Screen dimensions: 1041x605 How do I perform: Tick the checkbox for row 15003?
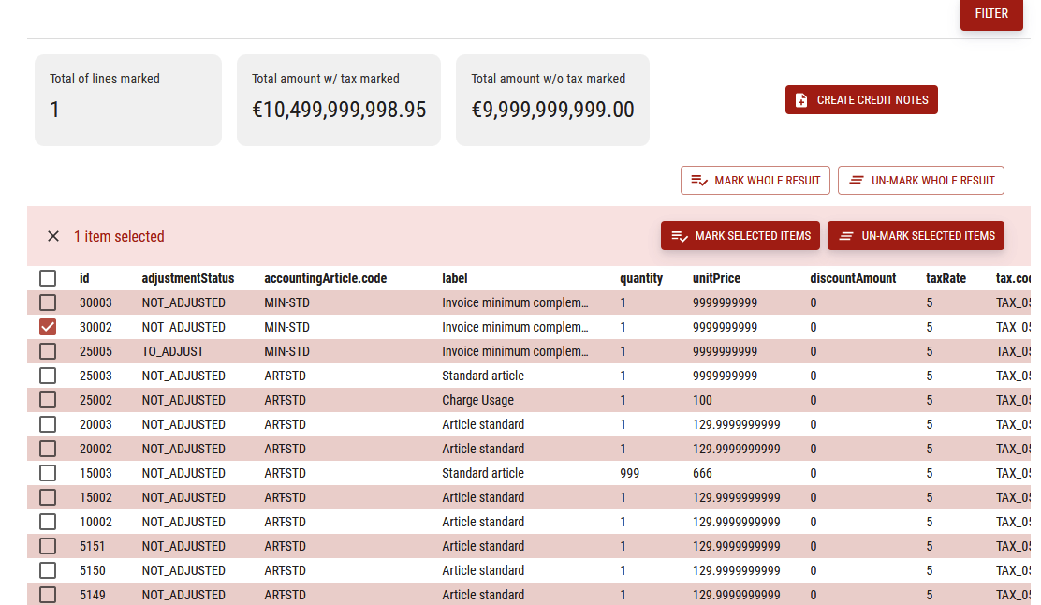click(48, 473)
